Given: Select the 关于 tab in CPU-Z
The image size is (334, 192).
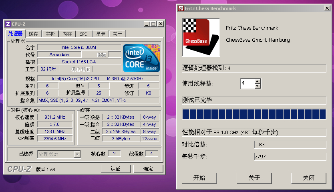Looking at the screenshot, I should click(x=117, y=34).
